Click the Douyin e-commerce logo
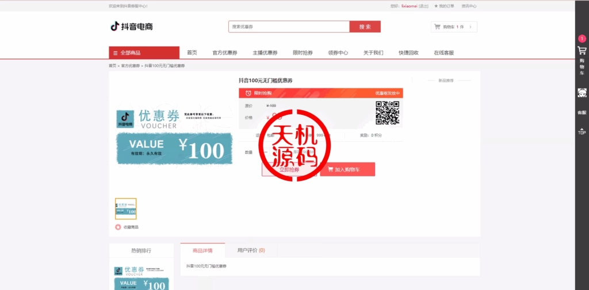 (132, 26)
